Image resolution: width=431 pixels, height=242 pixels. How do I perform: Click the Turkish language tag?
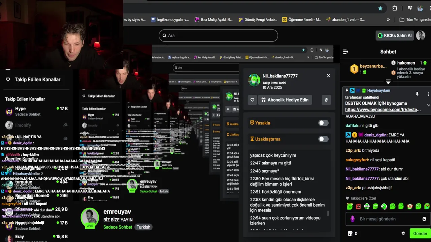[143, 227]
